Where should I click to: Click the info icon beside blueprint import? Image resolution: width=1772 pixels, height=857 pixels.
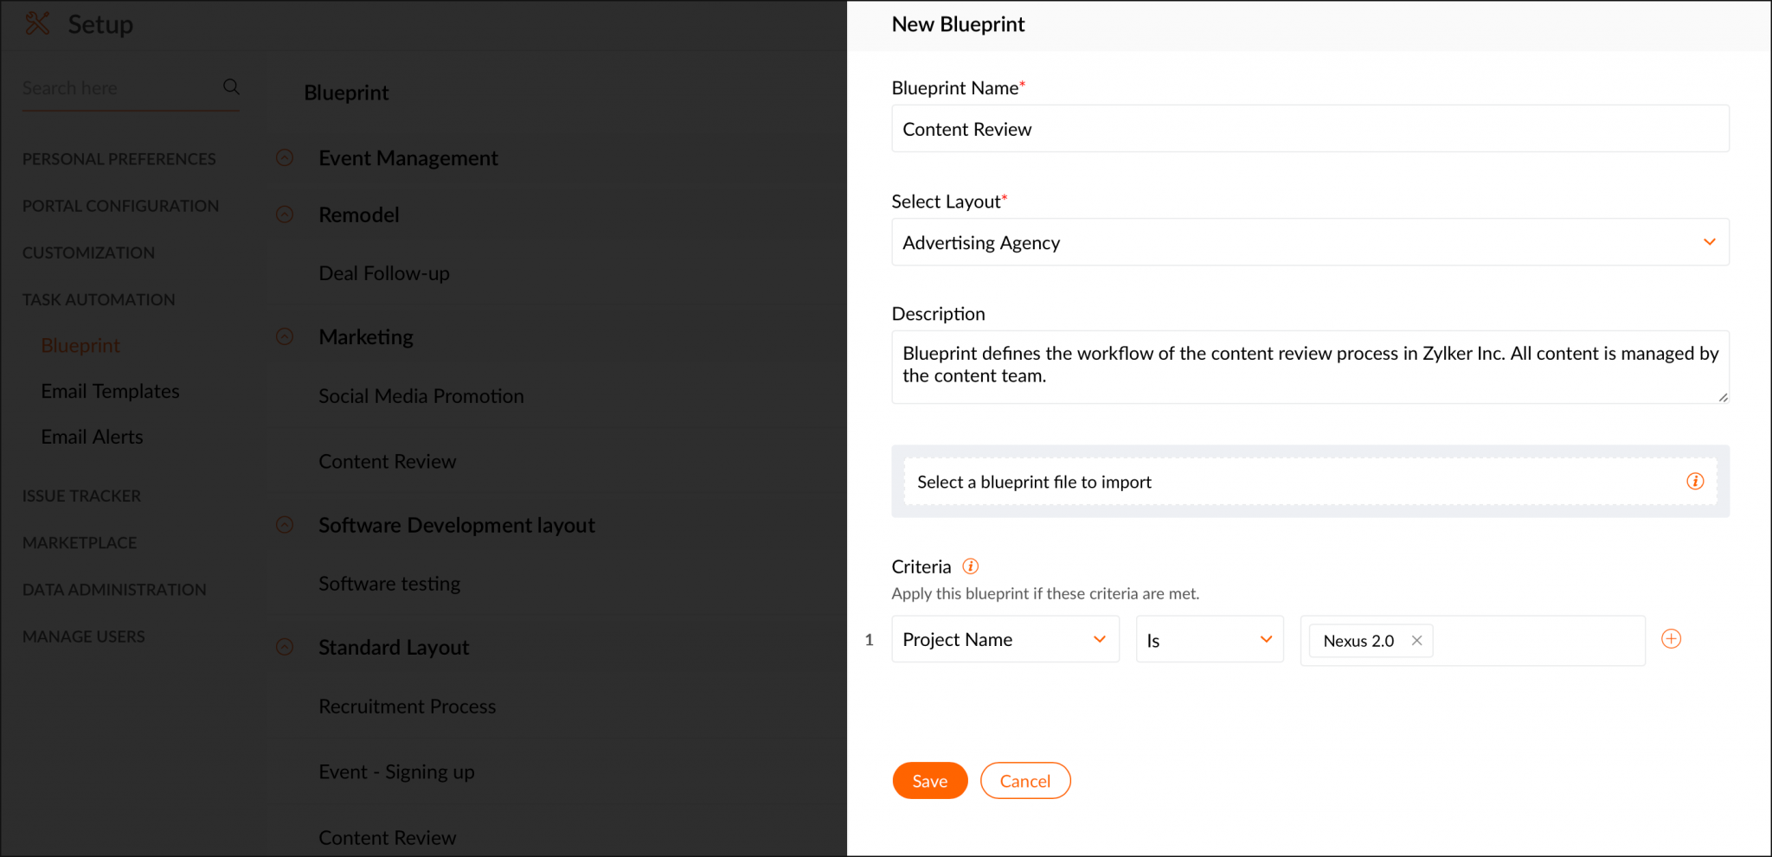tap(1695, 481)
